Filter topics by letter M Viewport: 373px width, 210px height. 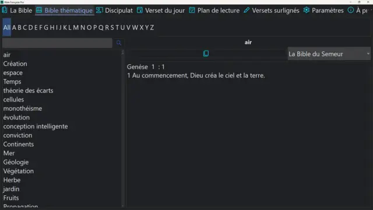tap(76, 27)
